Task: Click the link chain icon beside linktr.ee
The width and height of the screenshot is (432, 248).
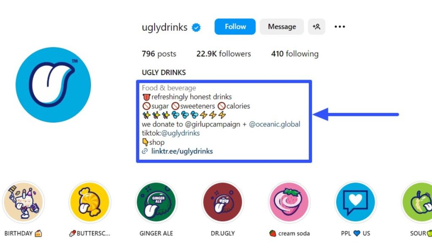Action: pos(145,151)
